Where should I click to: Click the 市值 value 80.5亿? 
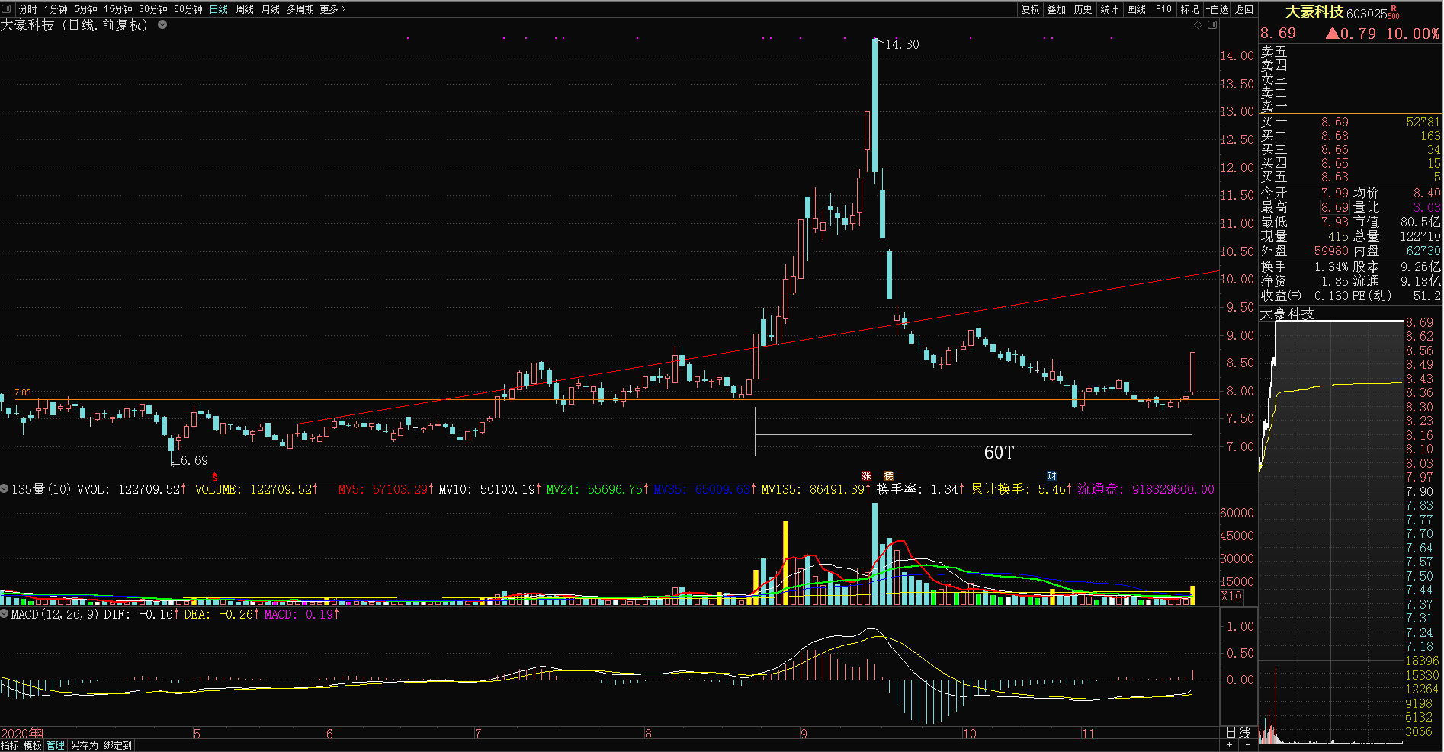point(1420,222)
